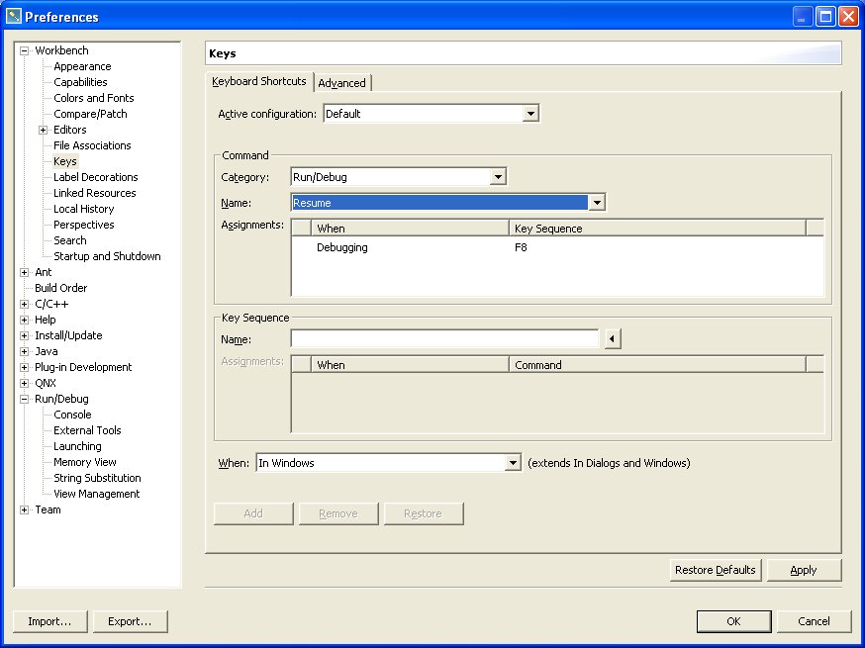Click the Import... button

49,621
